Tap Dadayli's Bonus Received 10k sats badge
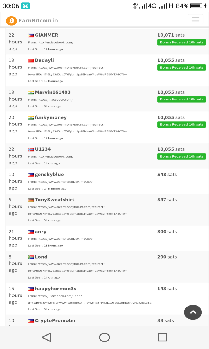209x349 pixels. click(x=181, y=67)
